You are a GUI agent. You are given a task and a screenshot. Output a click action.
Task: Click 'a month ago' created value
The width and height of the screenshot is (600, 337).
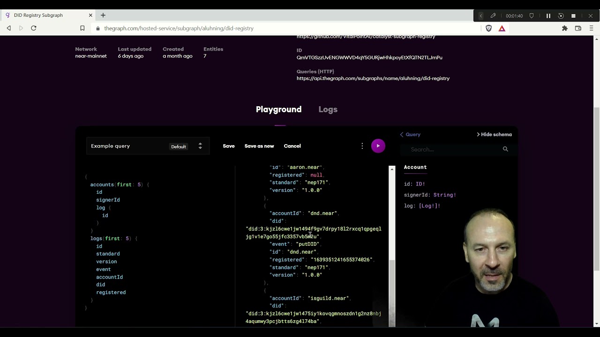[178, 56]
